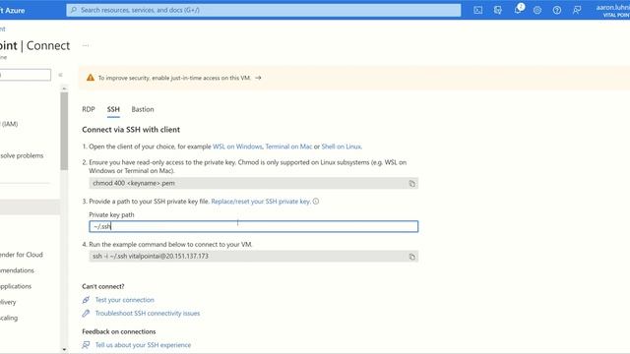This screenshot has height=354, width=630.
Task: Open the notifications bell
Action: coord(518,11)
